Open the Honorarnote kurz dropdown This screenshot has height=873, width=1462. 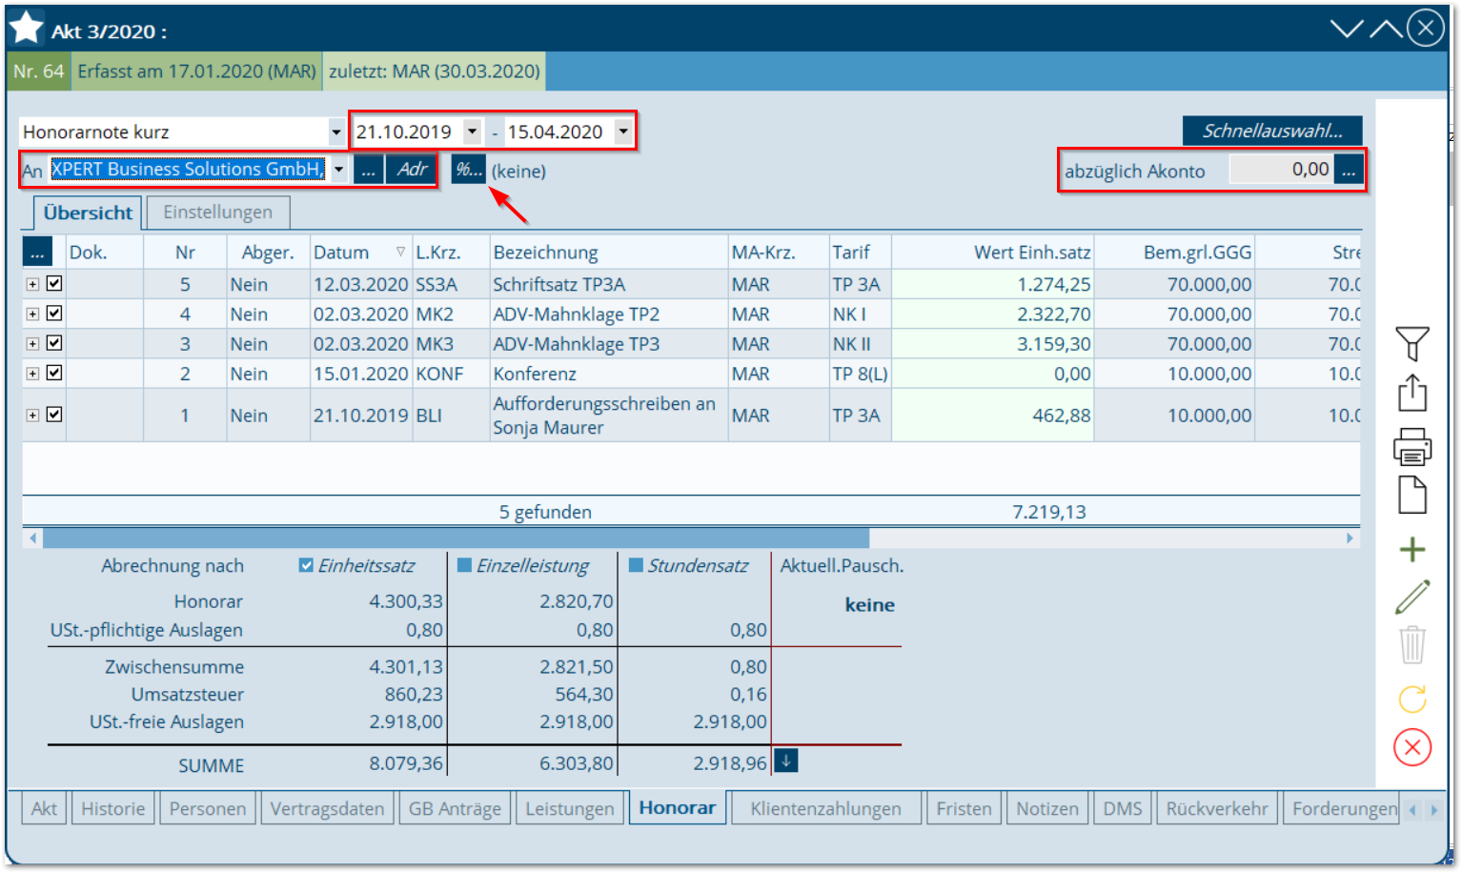pos(335,132)
